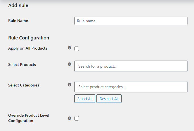194x131 pixels.
Task: Click the Apply on All Products label
Action: tap(28, 48)
